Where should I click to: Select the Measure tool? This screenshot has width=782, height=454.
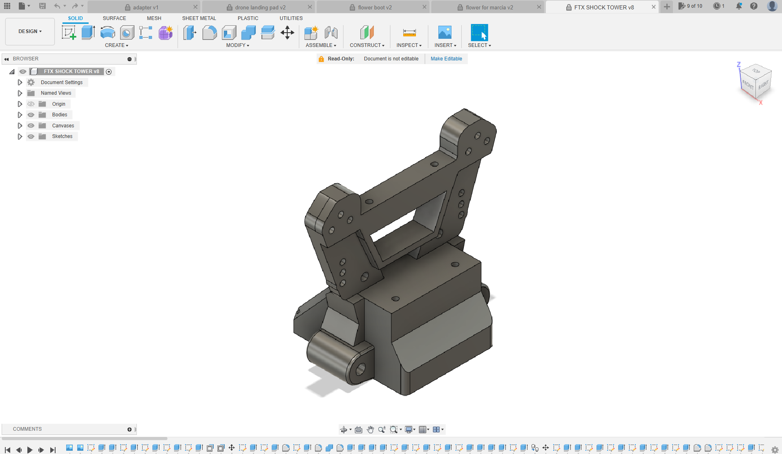coord(409,33)
